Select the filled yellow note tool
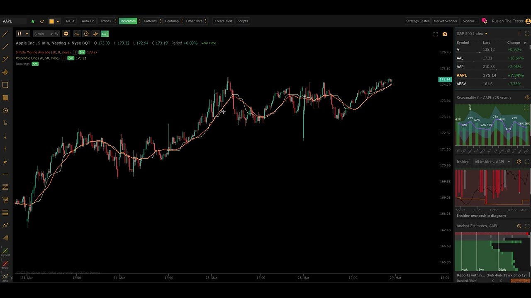531x298 pixels. tap(5, 98)
